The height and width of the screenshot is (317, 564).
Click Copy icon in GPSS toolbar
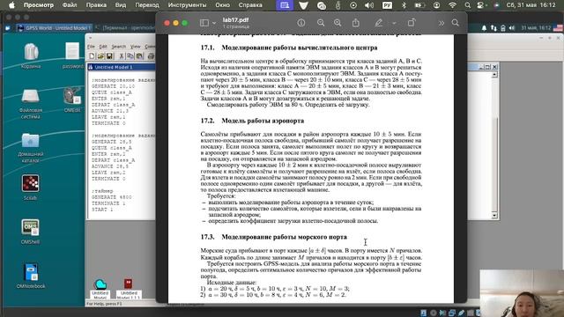(x=130, y=56)
